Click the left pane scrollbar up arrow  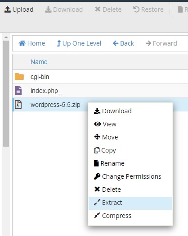tap(6, 37)
